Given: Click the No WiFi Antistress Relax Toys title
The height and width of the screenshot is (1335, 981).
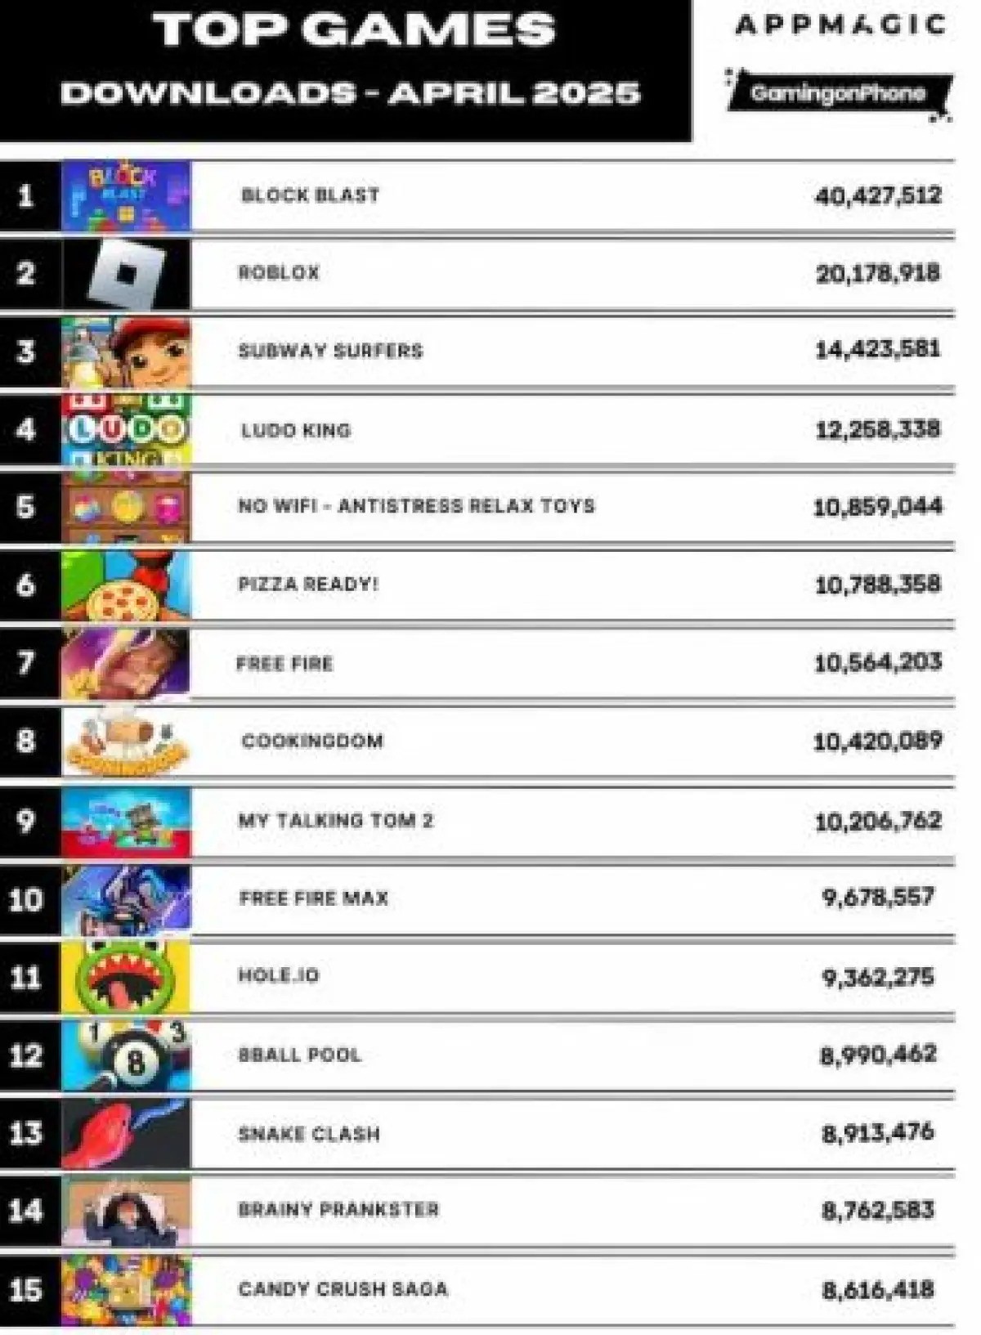Looking at the screenshot, I should coord(416,506).
